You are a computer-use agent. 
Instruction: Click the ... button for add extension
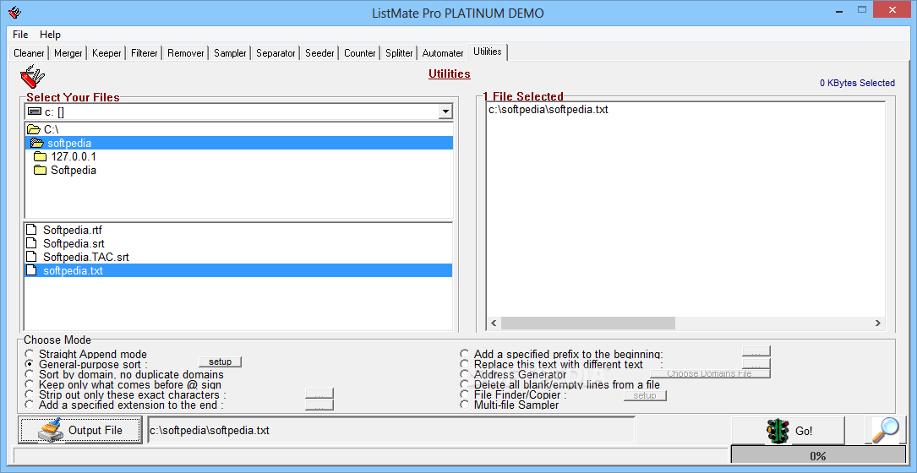point(319,405)
